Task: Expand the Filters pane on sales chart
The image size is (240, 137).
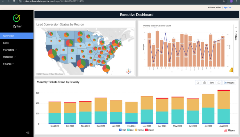Action: [x=236, y=33]
